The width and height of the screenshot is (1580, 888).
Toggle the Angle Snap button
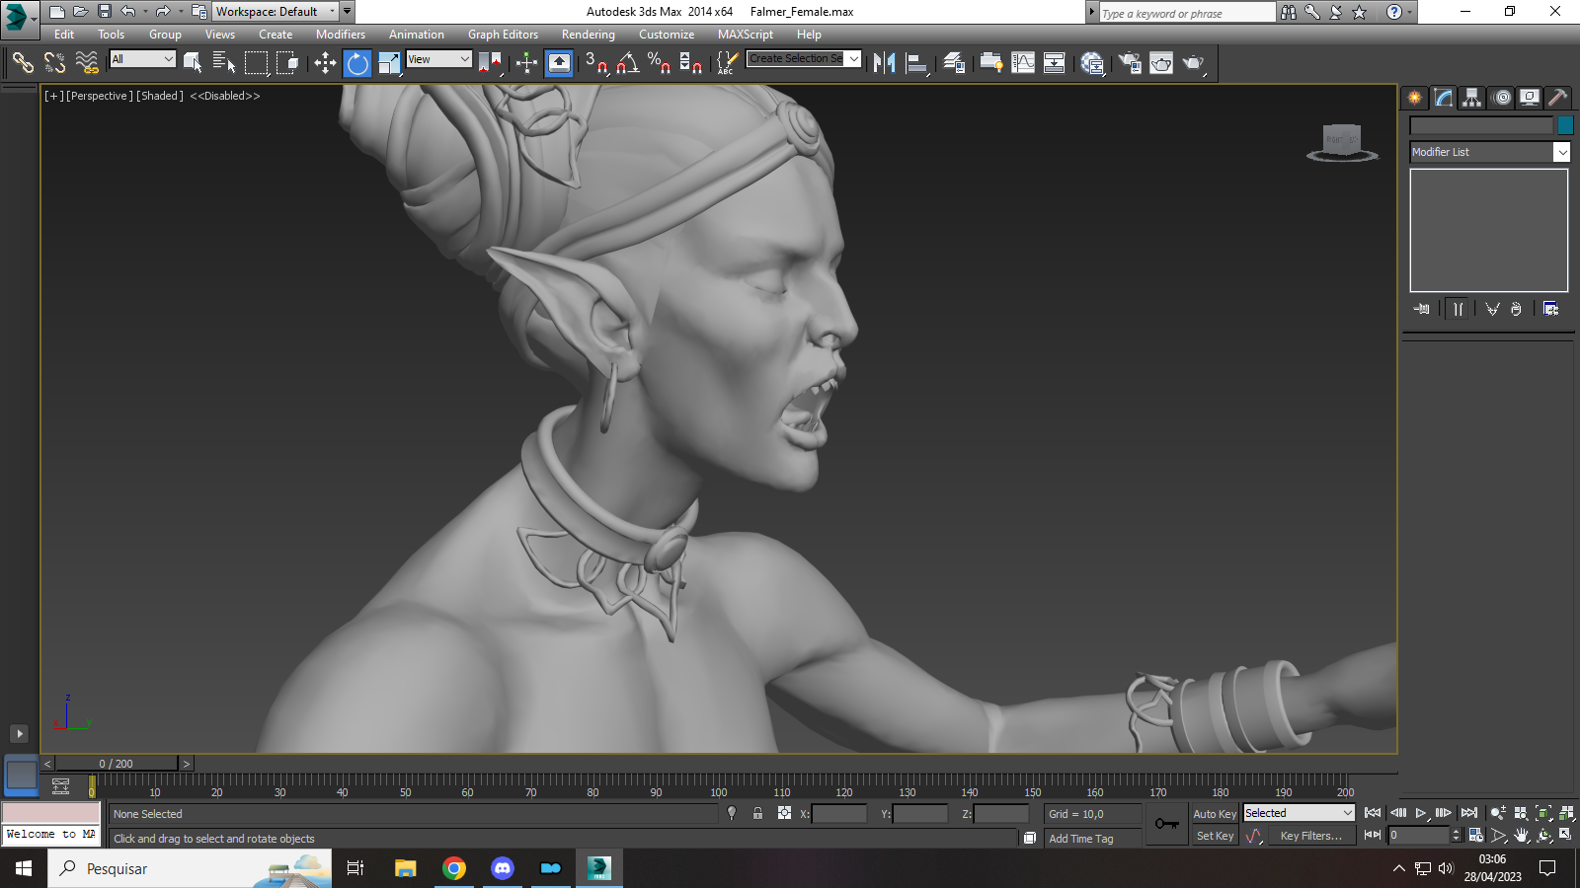click(627, 63)
